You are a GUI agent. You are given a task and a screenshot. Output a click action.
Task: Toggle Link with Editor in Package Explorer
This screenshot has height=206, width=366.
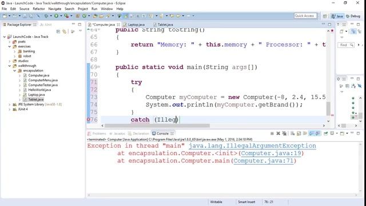tap(65, 31)
